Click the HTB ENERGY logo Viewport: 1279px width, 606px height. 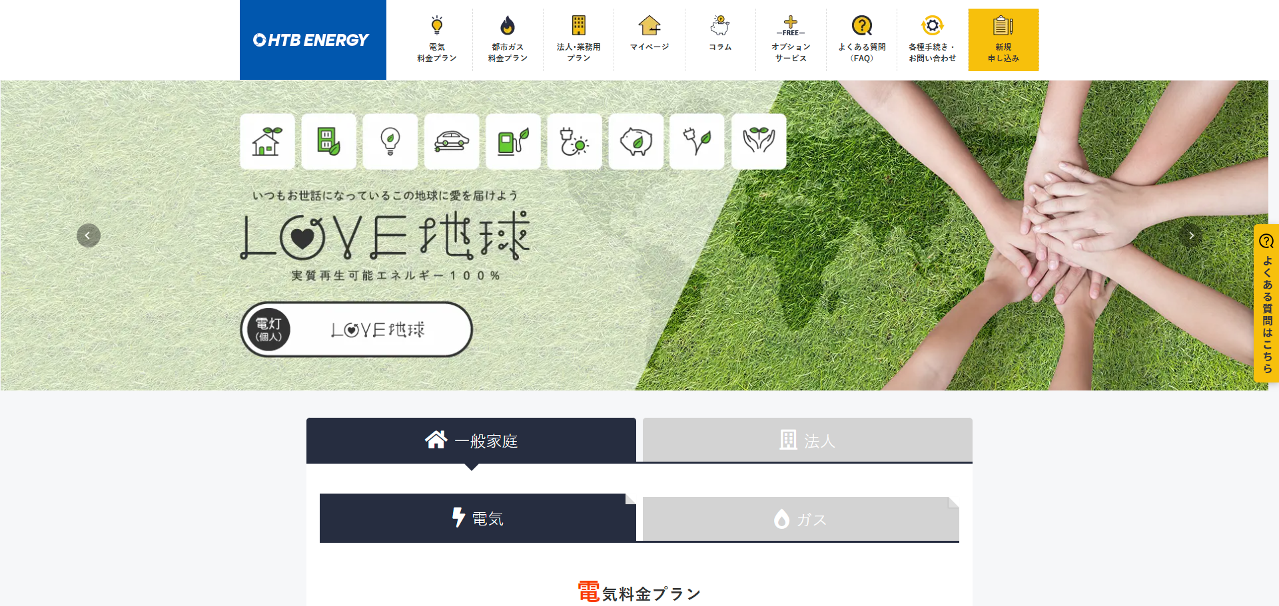click(x=312, y=40)
